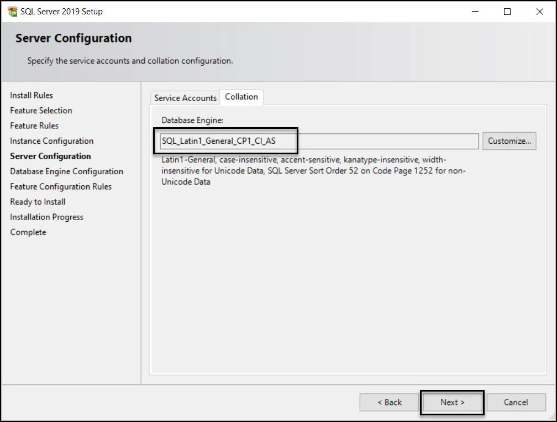
Task: Click the Next > button
Action: pyautogui.click(x=452, y=402)
